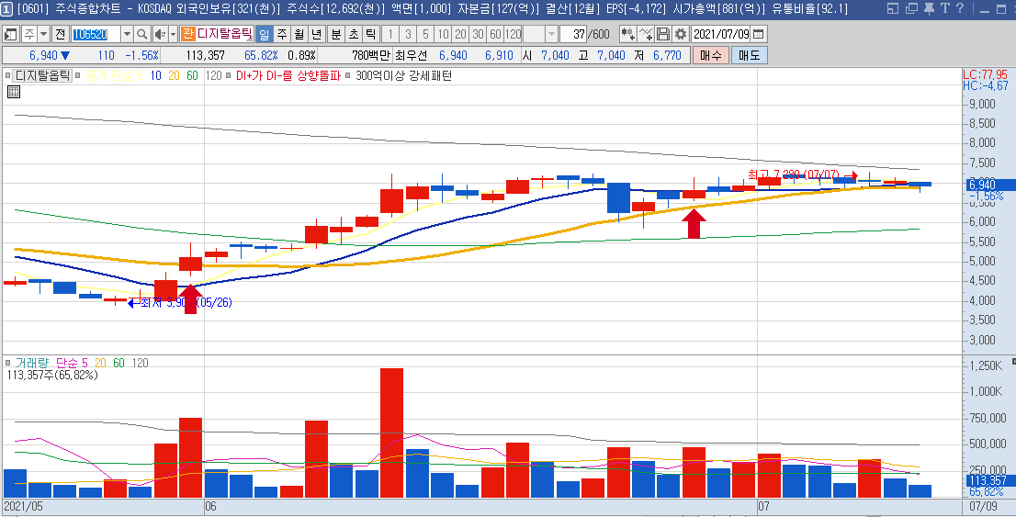Click the candle count field showing 37
This screenshot has width=1016, height=517.
coord(574,34)
